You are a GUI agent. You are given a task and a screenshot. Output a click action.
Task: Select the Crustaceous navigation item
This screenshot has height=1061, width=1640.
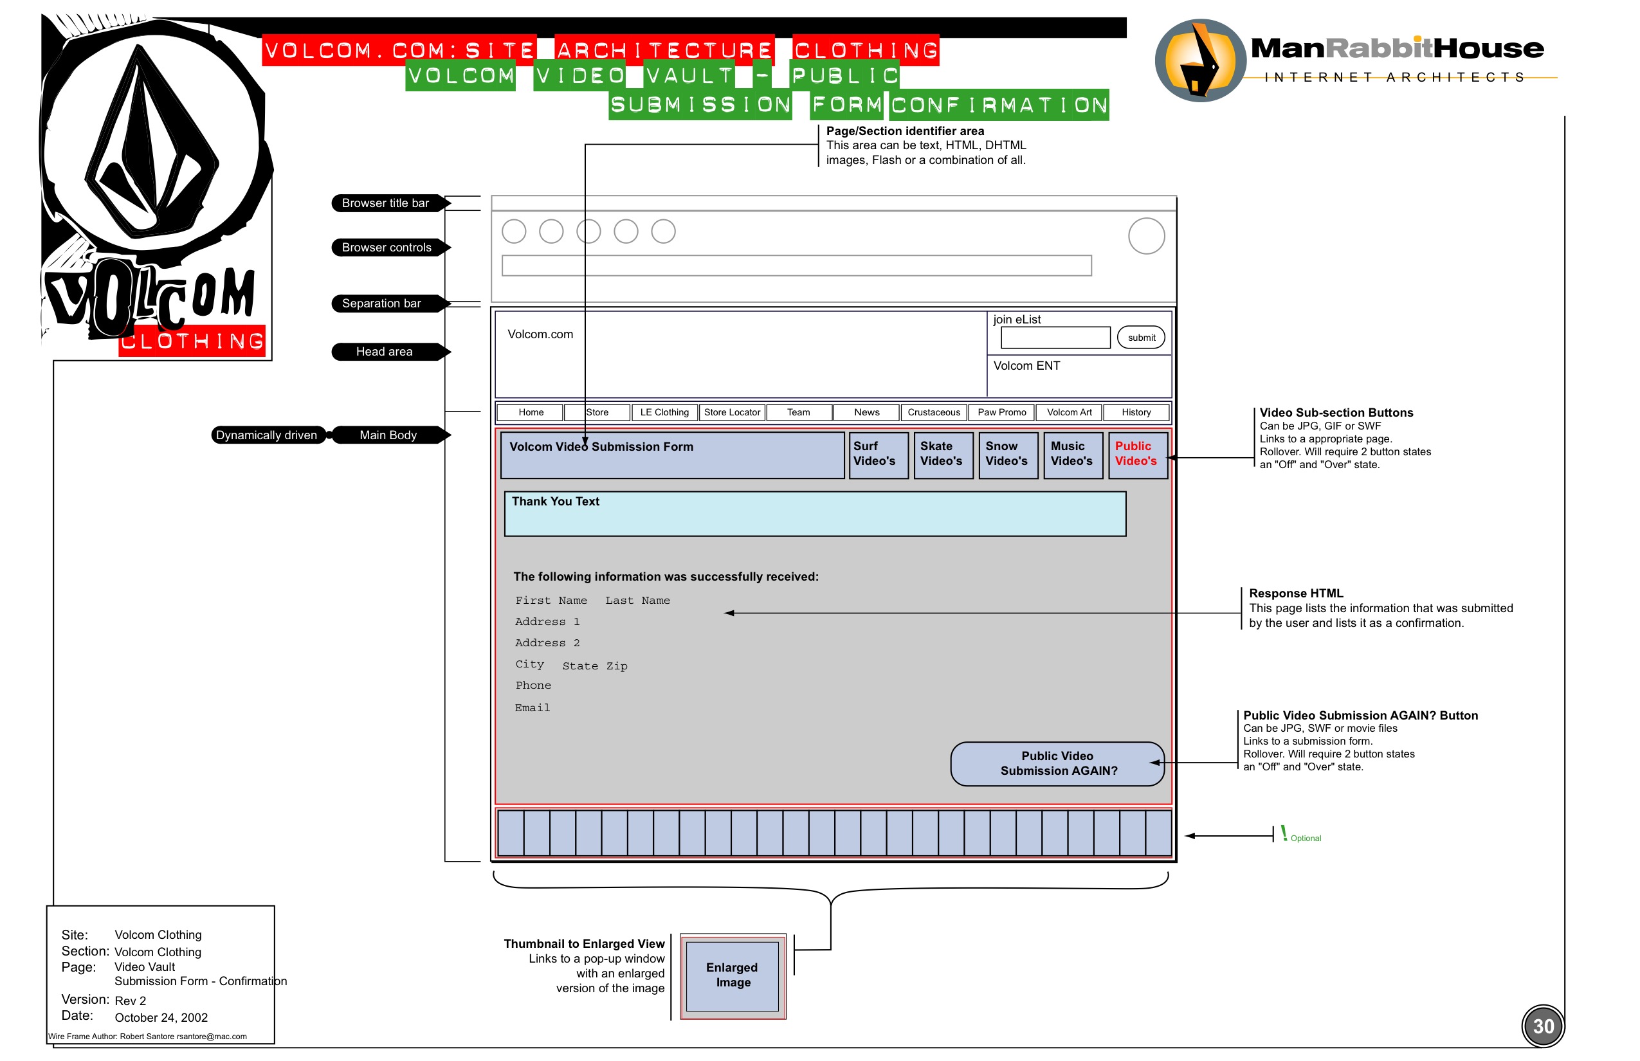(933, 412)
